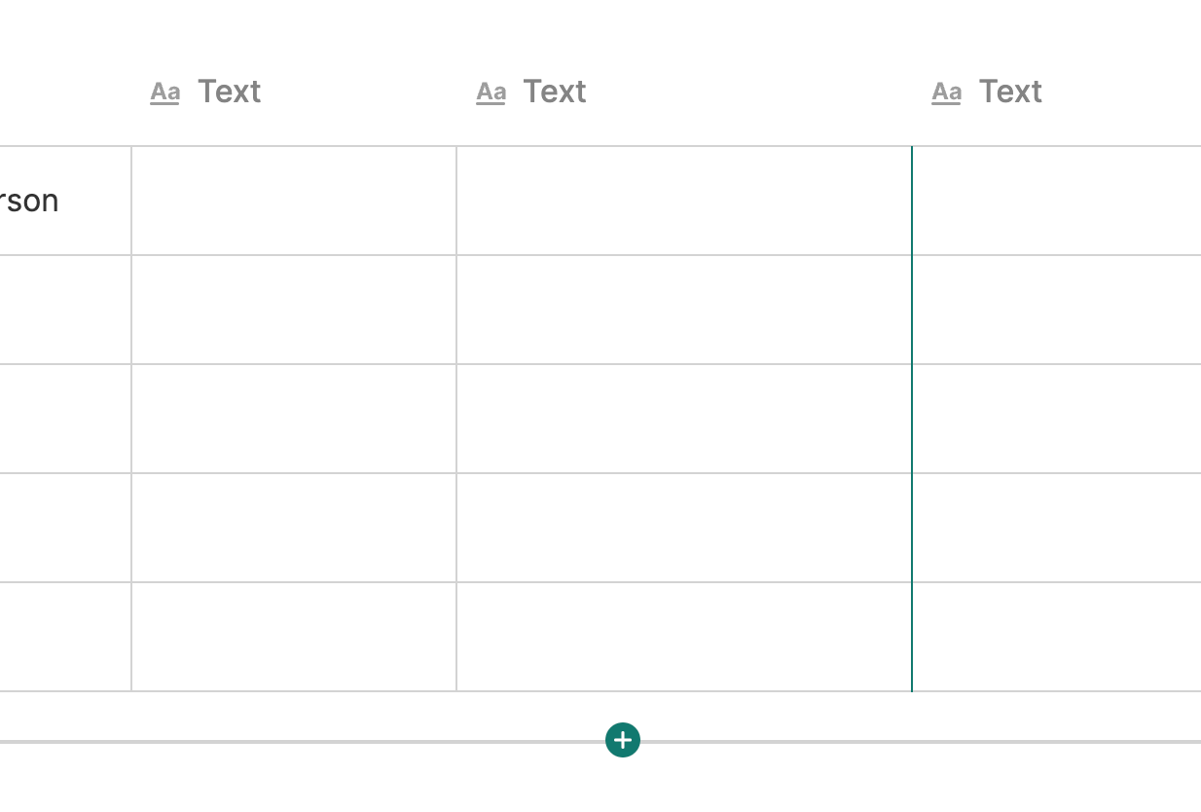Image resolution: width=1201 pixels, height=812 pixels.
Task: Select the middle "Text" column header label
Action: [x=555, y=92]
